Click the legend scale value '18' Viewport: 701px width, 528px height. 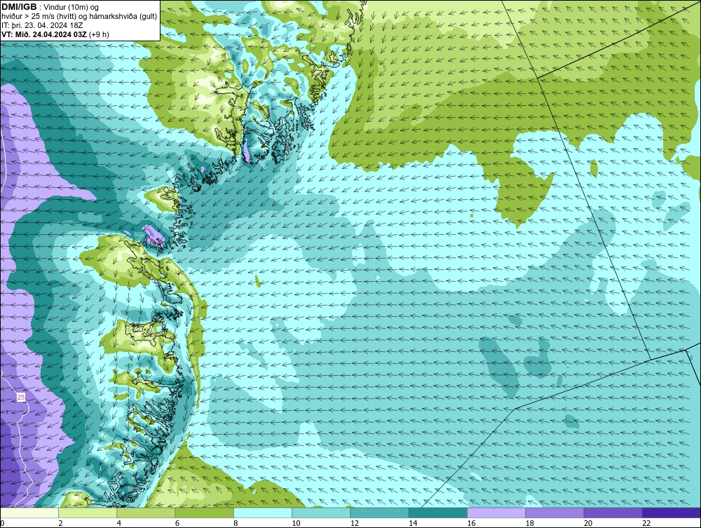[530, 523]
